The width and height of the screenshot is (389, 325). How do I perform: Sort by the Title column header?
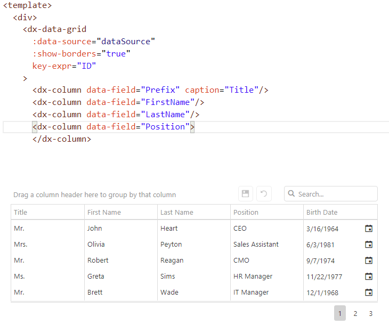(47, 213)
